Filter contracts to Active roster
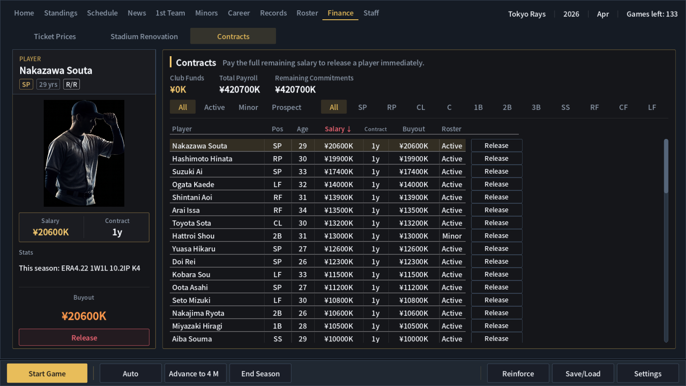The height and width of the screenshot is (386, 686). (x=214, y=107)
